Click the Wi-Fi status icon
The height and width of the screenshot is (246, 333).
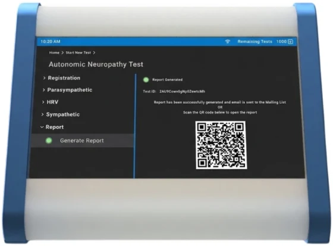pyautogui.click(x=227, y=41)
